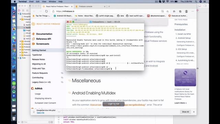This screenshot has height=124, width=220.
Task: Open the View menu
Action: click(x=44, y=1)
